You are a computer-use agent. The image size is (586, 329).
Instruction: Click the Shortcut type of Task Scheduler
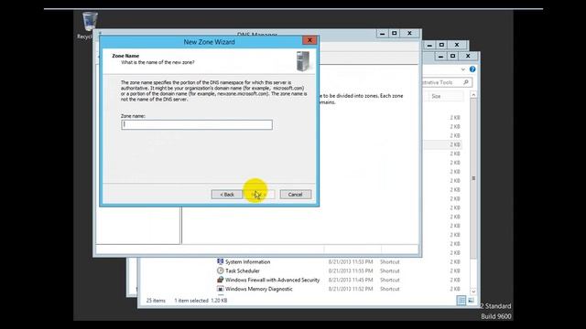click(x=390, y=271)
